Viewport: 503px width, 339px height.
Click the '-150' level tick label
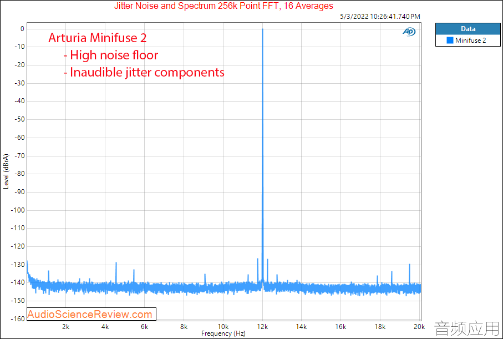pyautogui.click(x=17, y=301)
